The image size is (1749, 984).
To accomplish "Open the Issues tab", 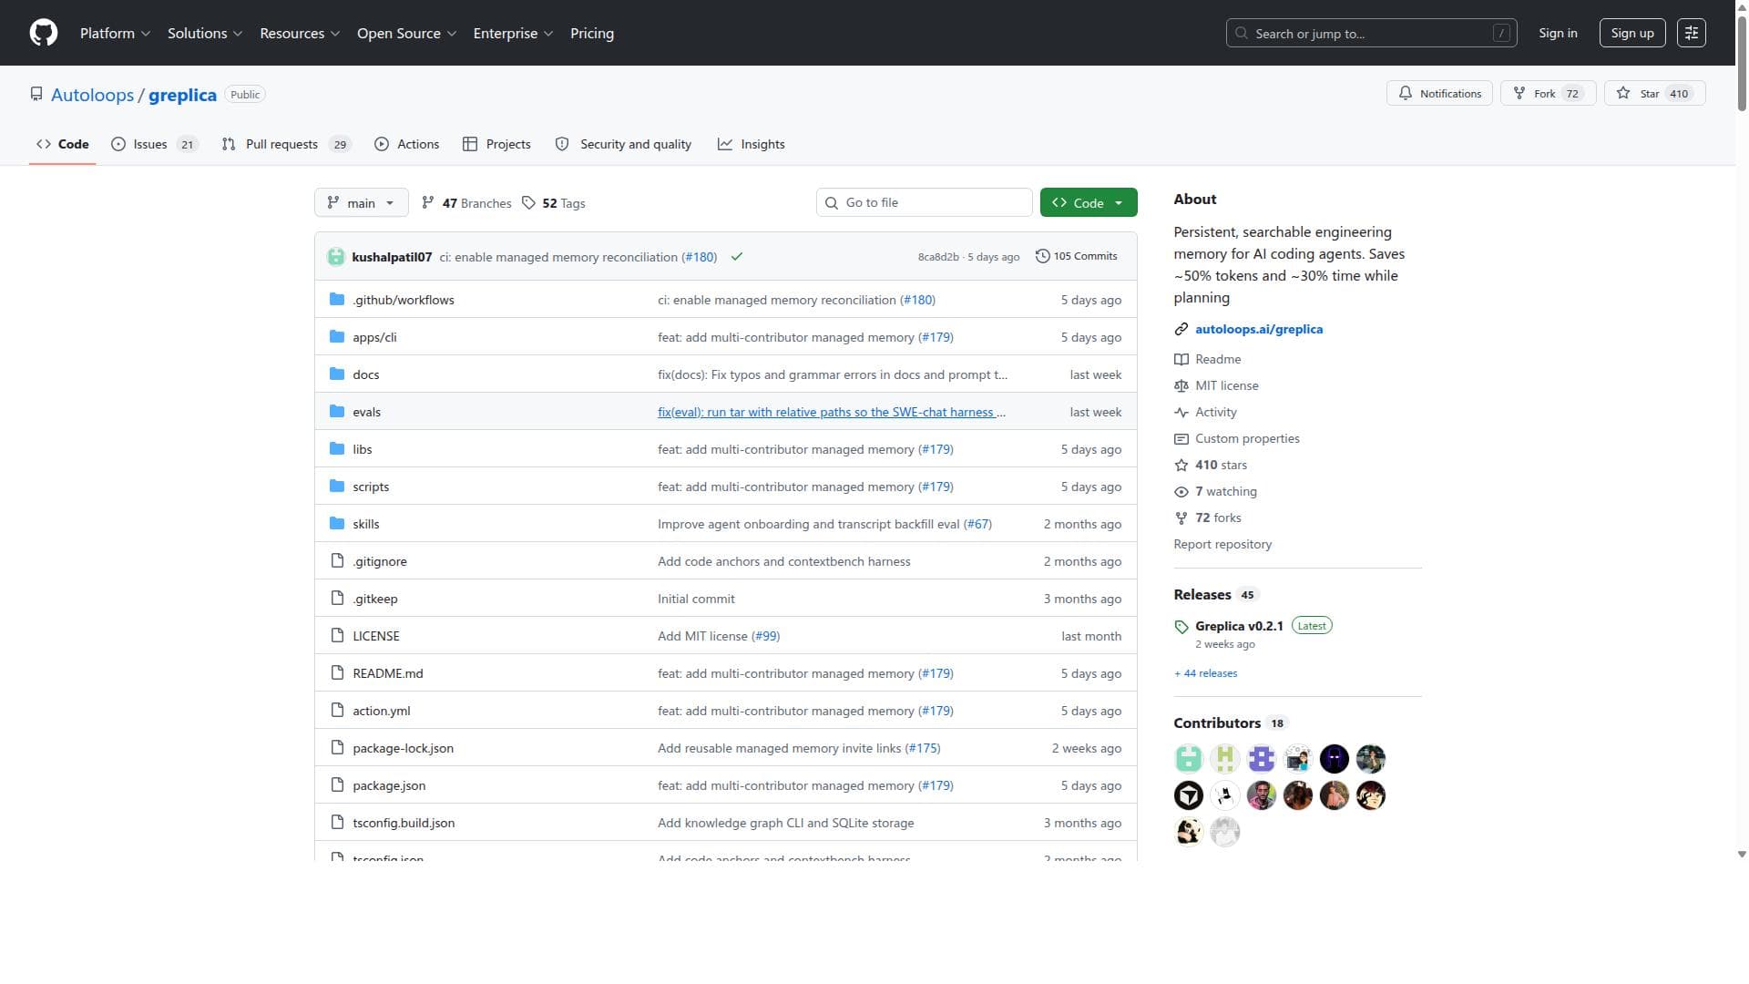I will [154, 144].
